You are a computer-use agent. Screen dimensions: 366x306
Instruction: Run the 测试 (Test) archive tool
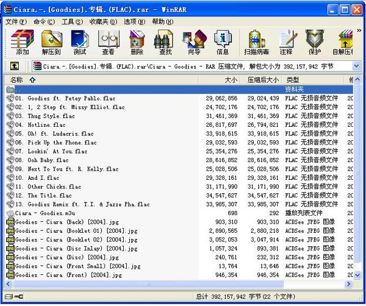click(x=80, y=41)
